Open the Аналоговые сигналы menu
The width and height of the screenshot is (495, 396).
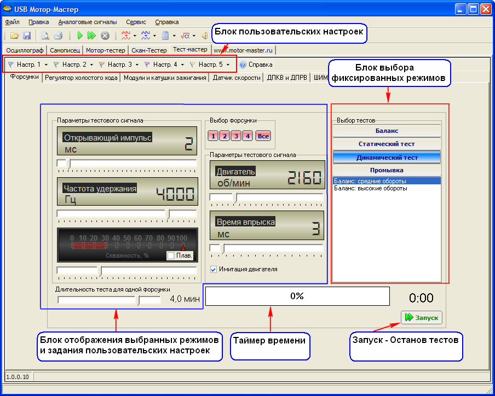coord(87,22)
